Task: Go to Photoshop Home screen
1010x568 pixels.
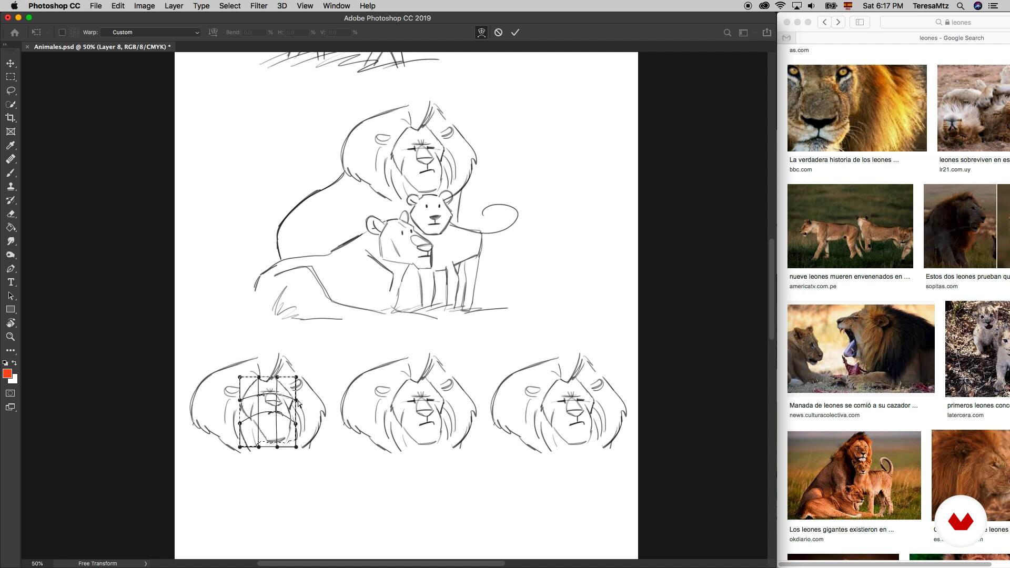Action: [15, 33]
